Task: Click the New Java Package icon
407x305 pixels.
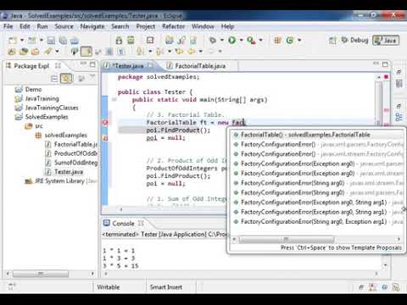Action: coord(278,40)
